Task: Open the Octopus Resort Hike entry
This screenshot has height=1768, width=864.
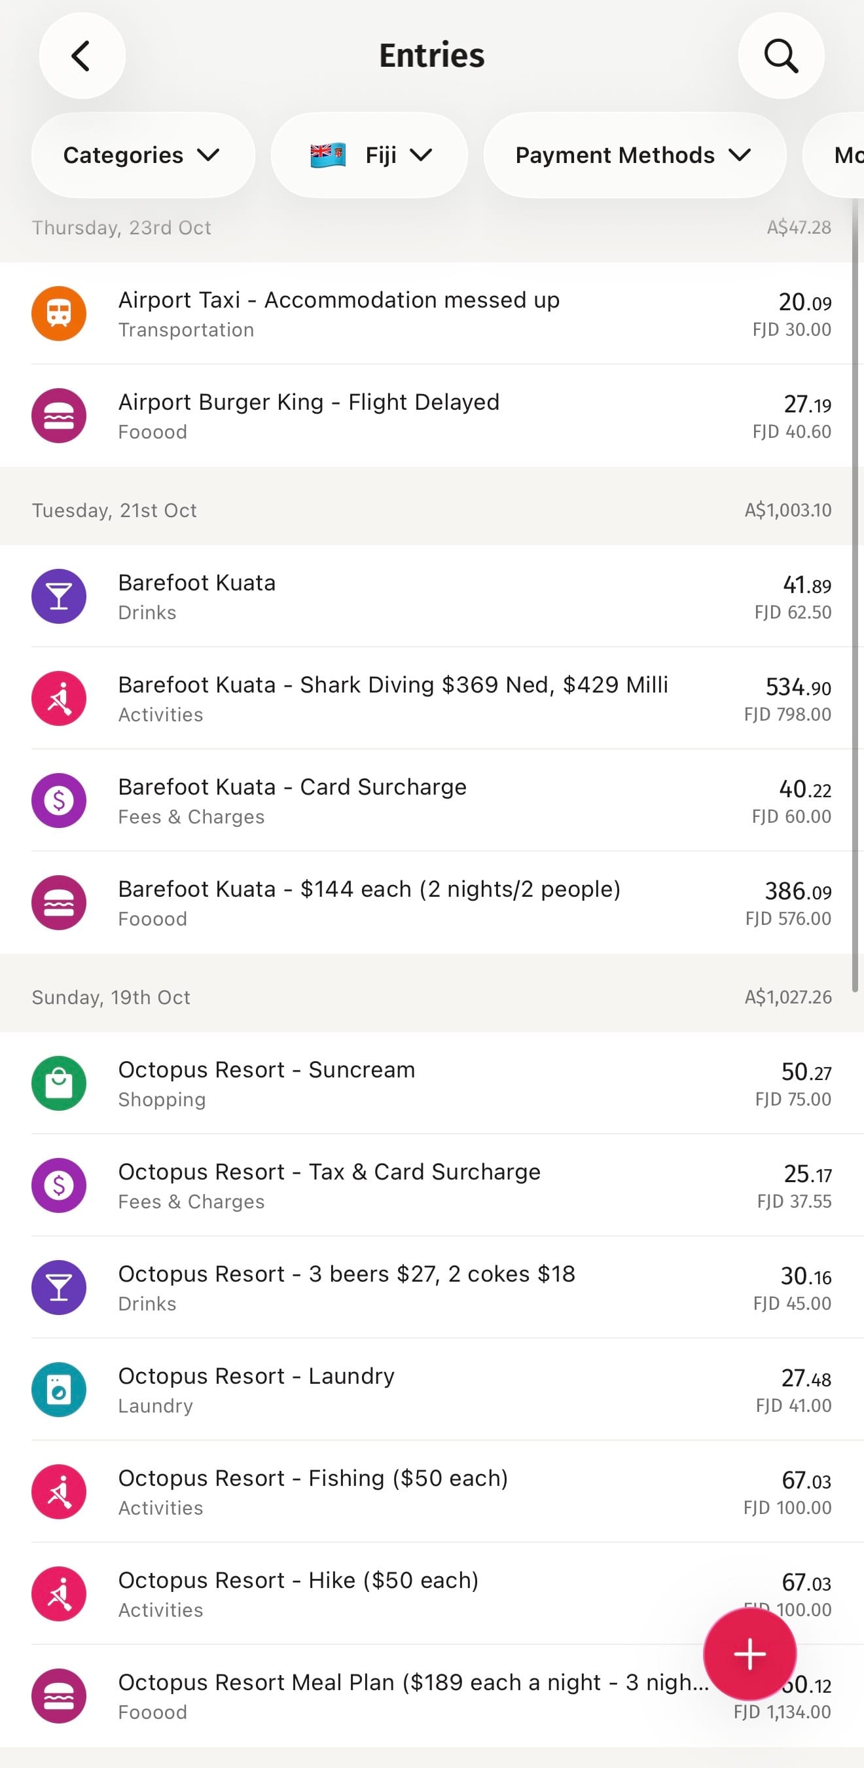Action: click(412, 1594)
